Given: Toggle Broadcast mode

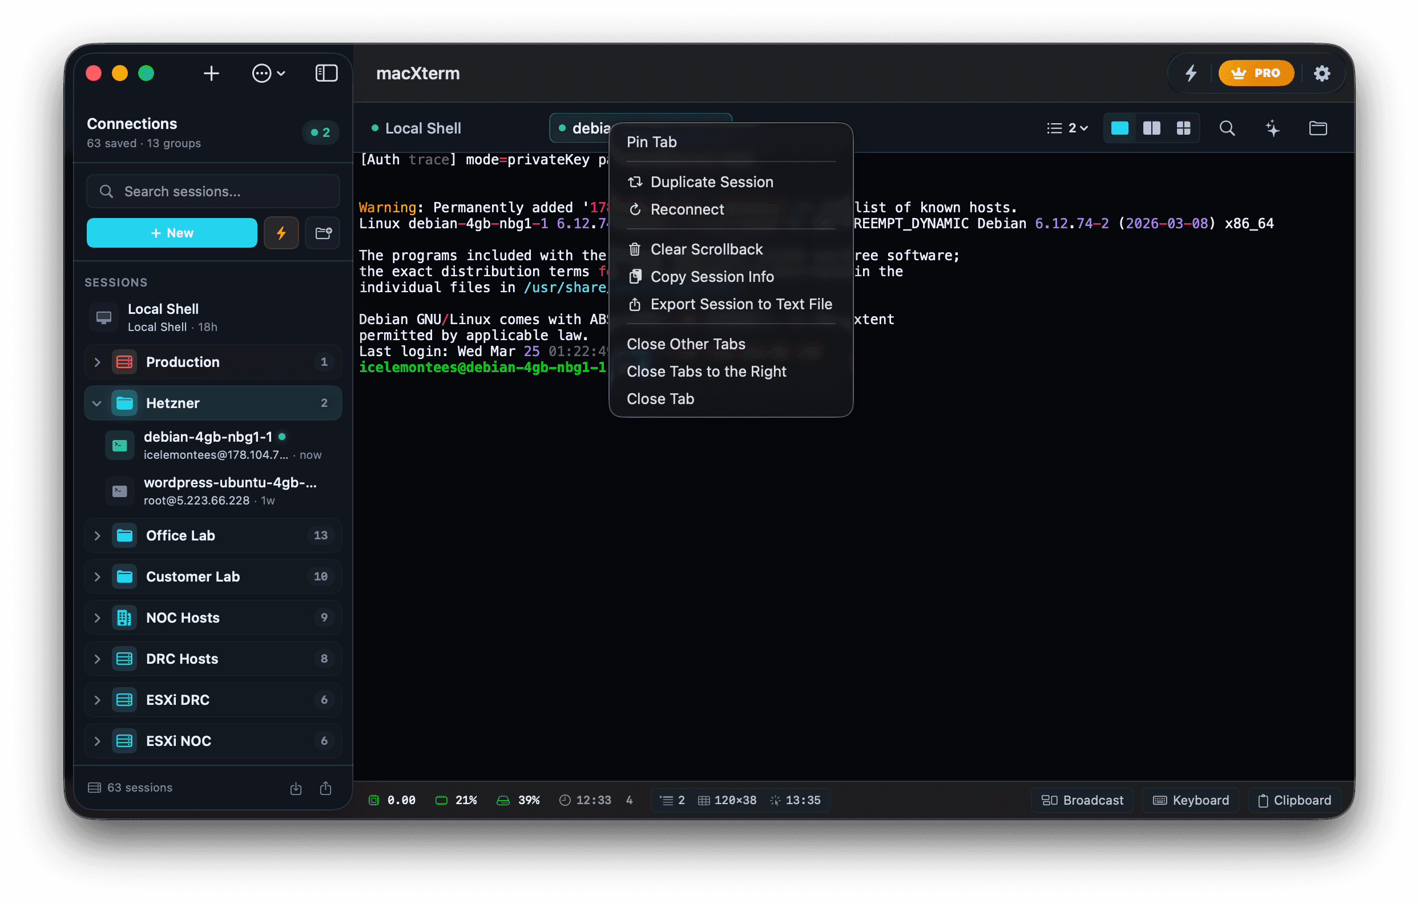Looking at the screenshot, I should pyautogui.click(x=1082, y=800).
